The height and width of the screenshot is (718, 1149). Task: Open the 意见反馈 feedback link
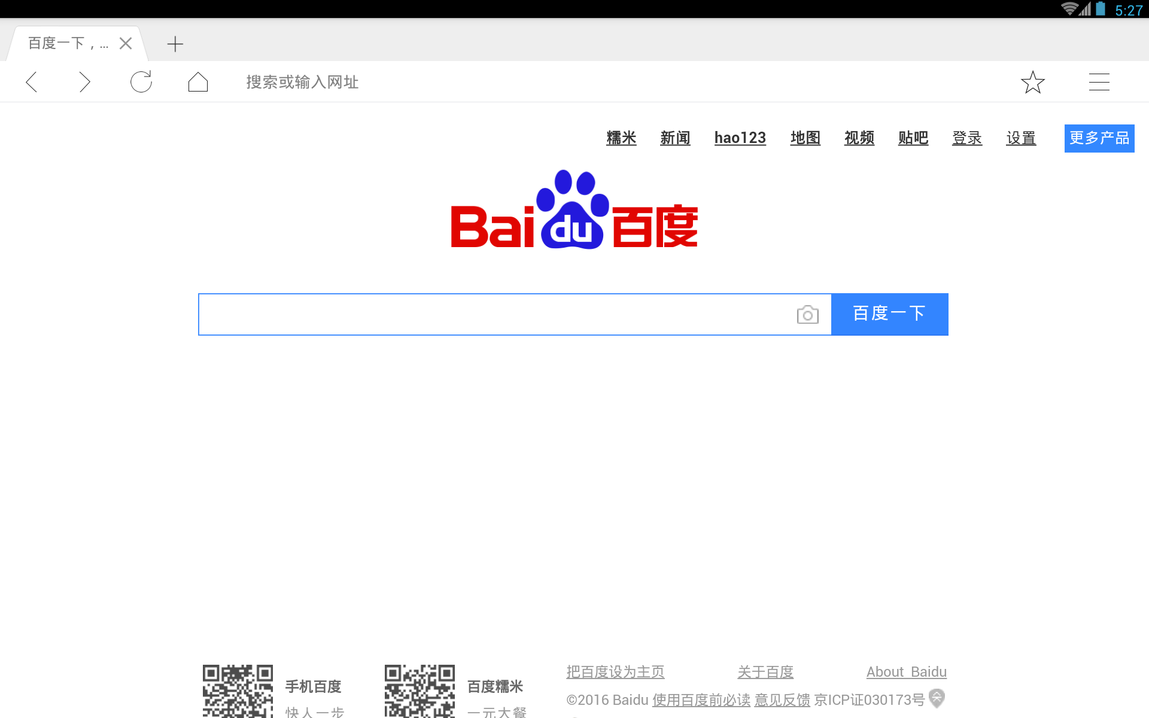coord(782,700)
